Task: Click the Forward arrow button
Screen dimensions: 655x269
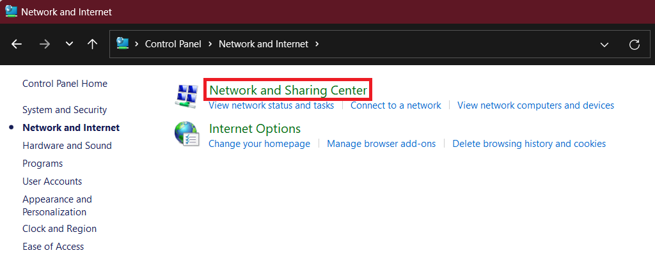Action: [x=44, y=44]
